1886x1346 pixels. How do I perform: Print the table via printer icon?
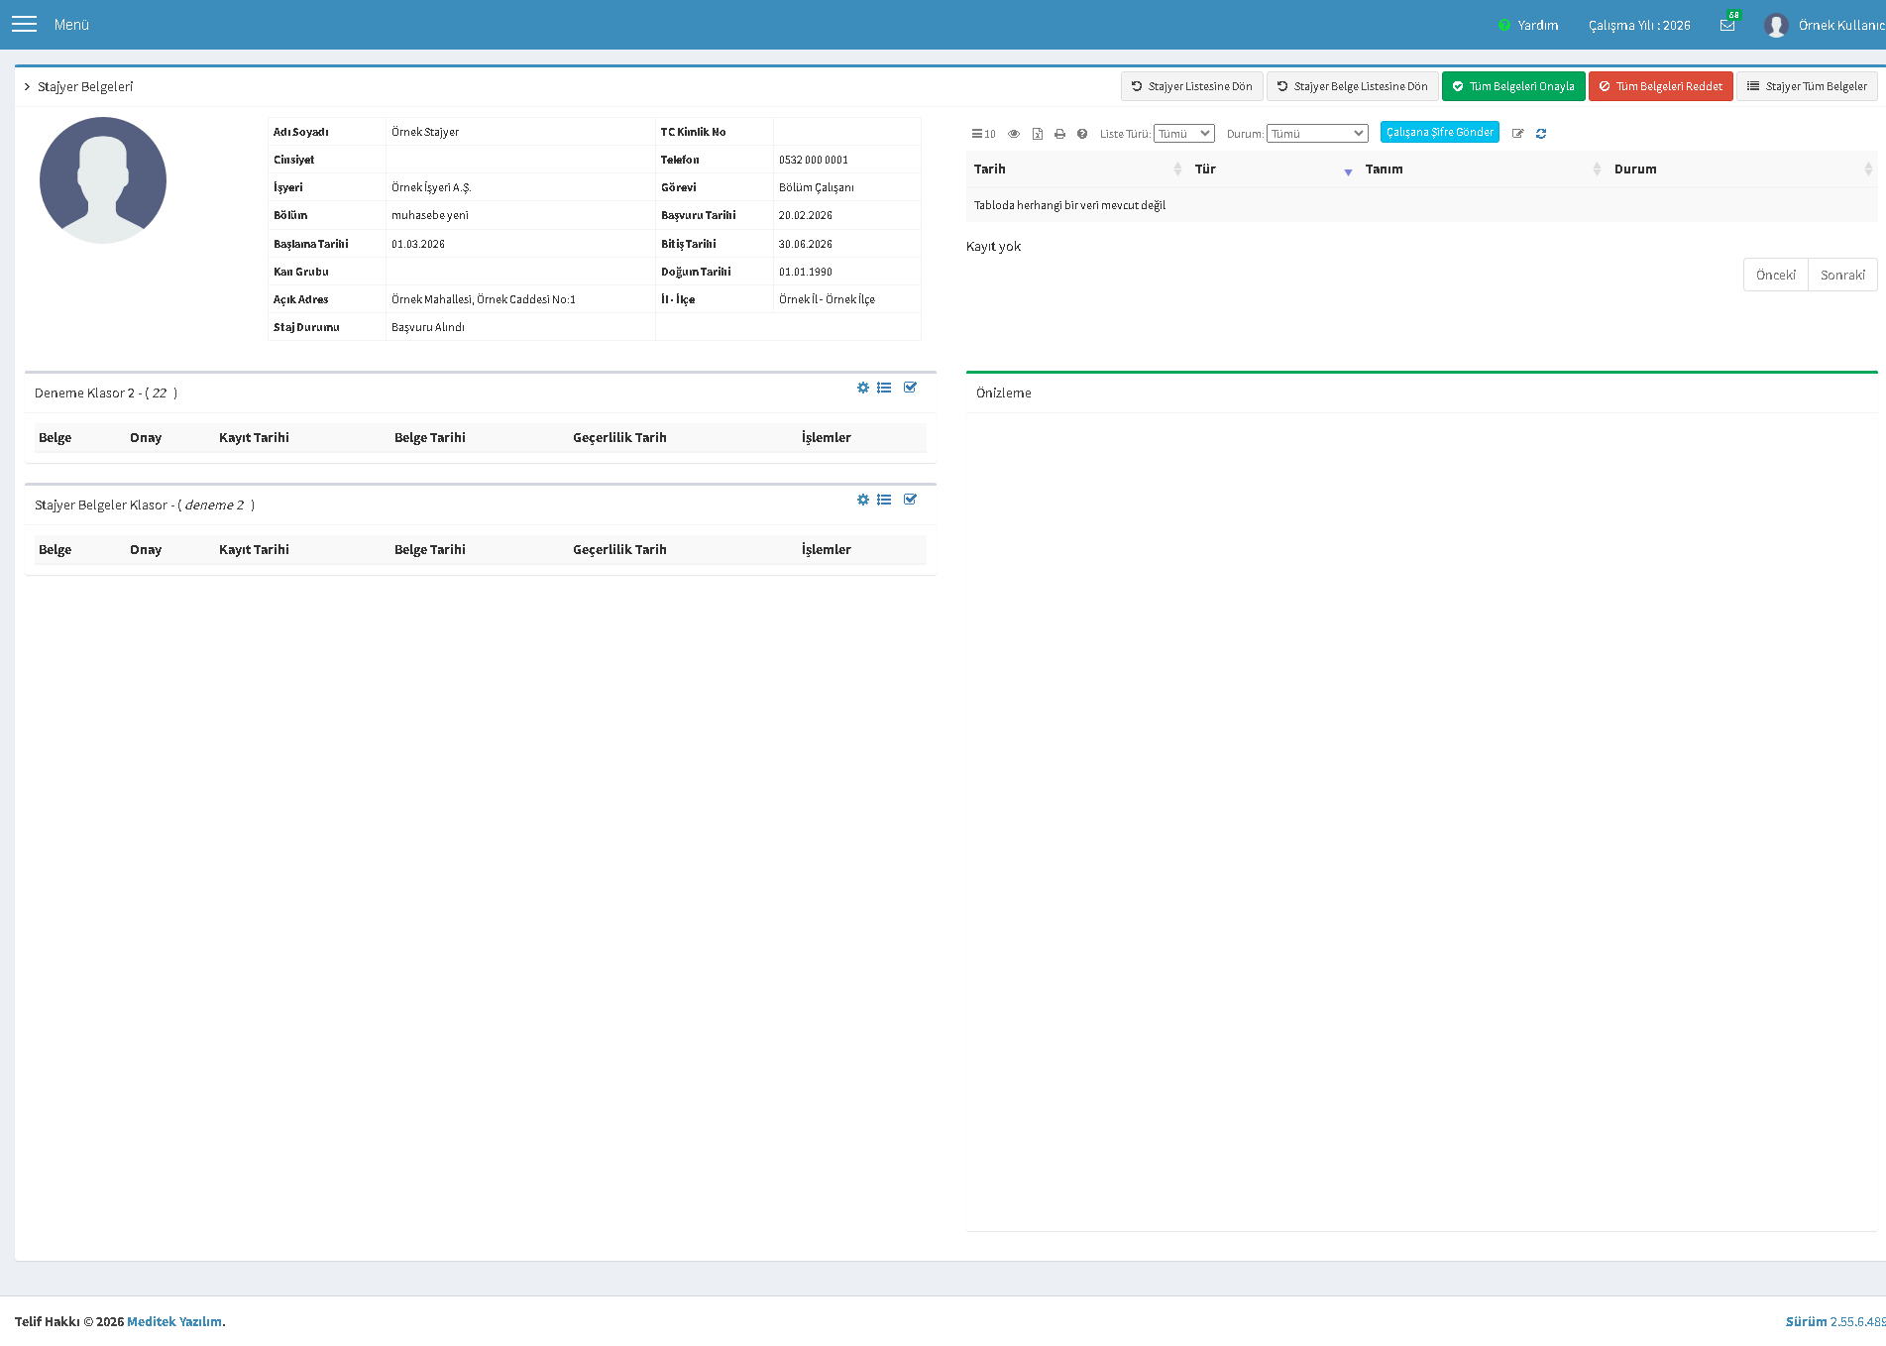point(1059,134)
